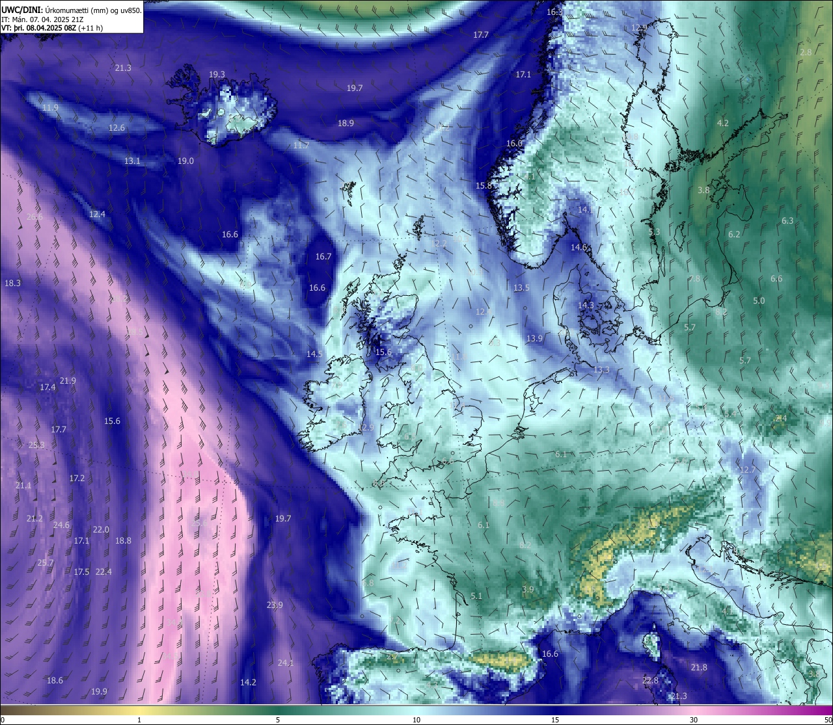Click the 18.9 value east of Iceland
This screenshot has height=725, width=833.
pyautogui.click(x=346, y=124)
